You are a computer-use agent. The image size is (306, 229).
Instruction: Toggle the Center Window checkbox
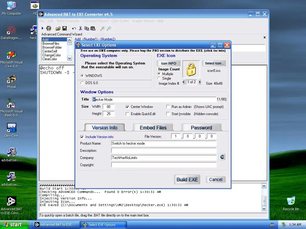pyautogui.click(x=127, y=107)
